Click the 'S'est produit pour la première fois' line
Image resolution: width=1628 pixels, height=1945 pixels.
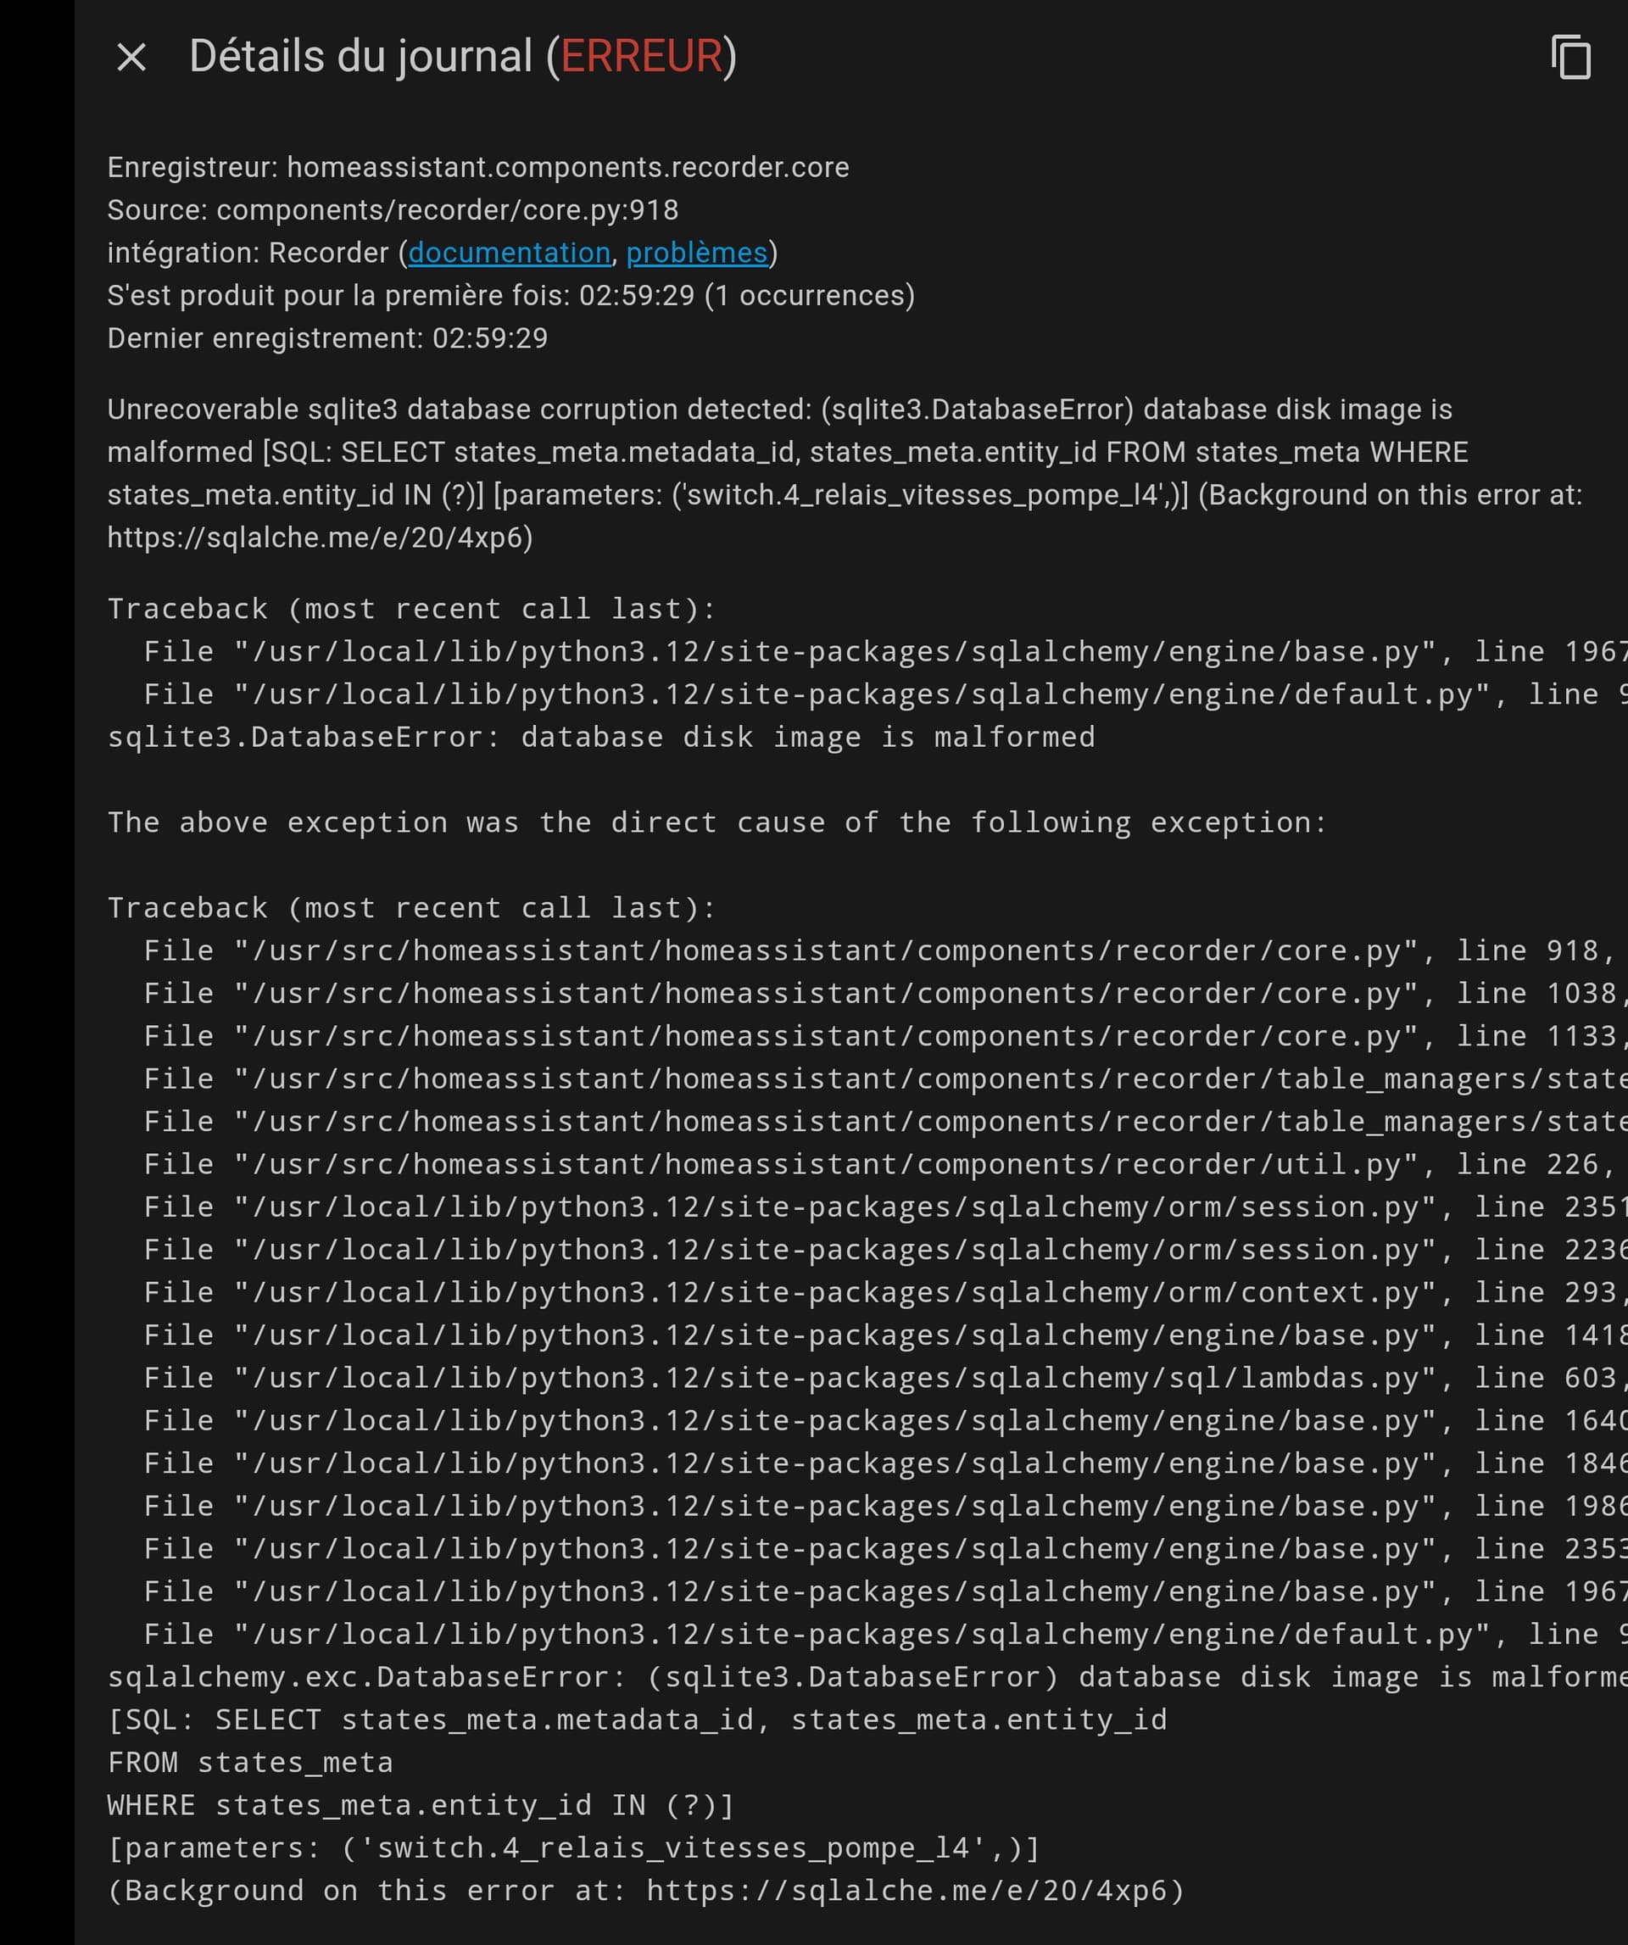[511, 295]
